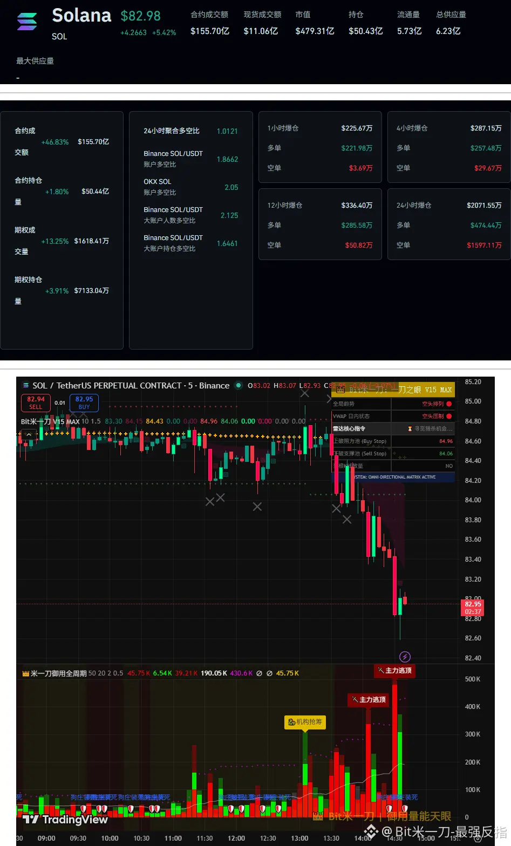
Task: Click the green market status dot
Action: coord(238,385)
